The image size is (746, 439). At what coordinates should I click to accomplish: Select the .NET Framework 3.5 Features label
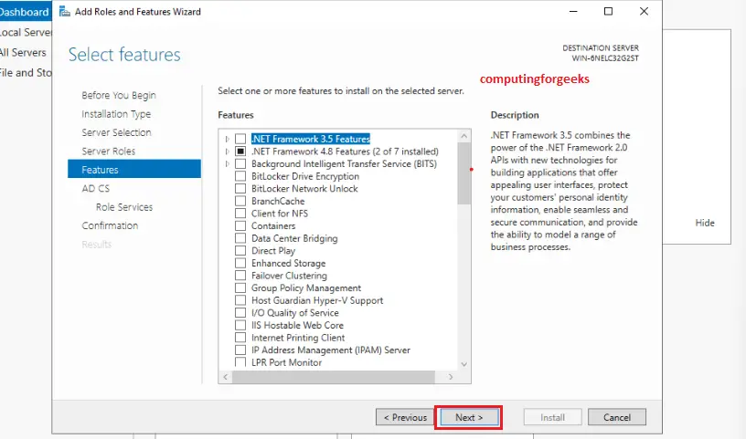click(x=311, y=139)
